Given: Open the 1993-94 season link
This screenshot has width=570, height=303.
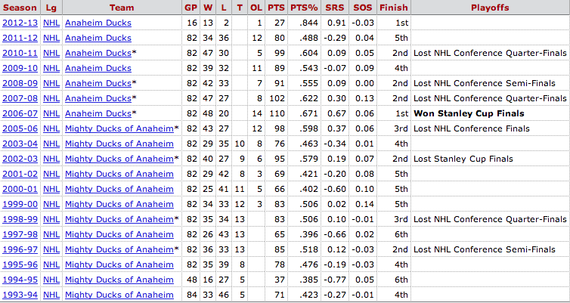Looking at the screenshot, I should pyautogui.click(x=20, y=295).
